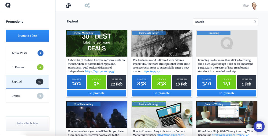Click the Expired count badge 15
The height and width of the screenshot is (136, 268).
pos(40,82)
